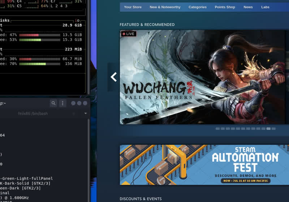289x202 pixels.
Task: Open the News tab in Steam
Action: click(248, 7)
